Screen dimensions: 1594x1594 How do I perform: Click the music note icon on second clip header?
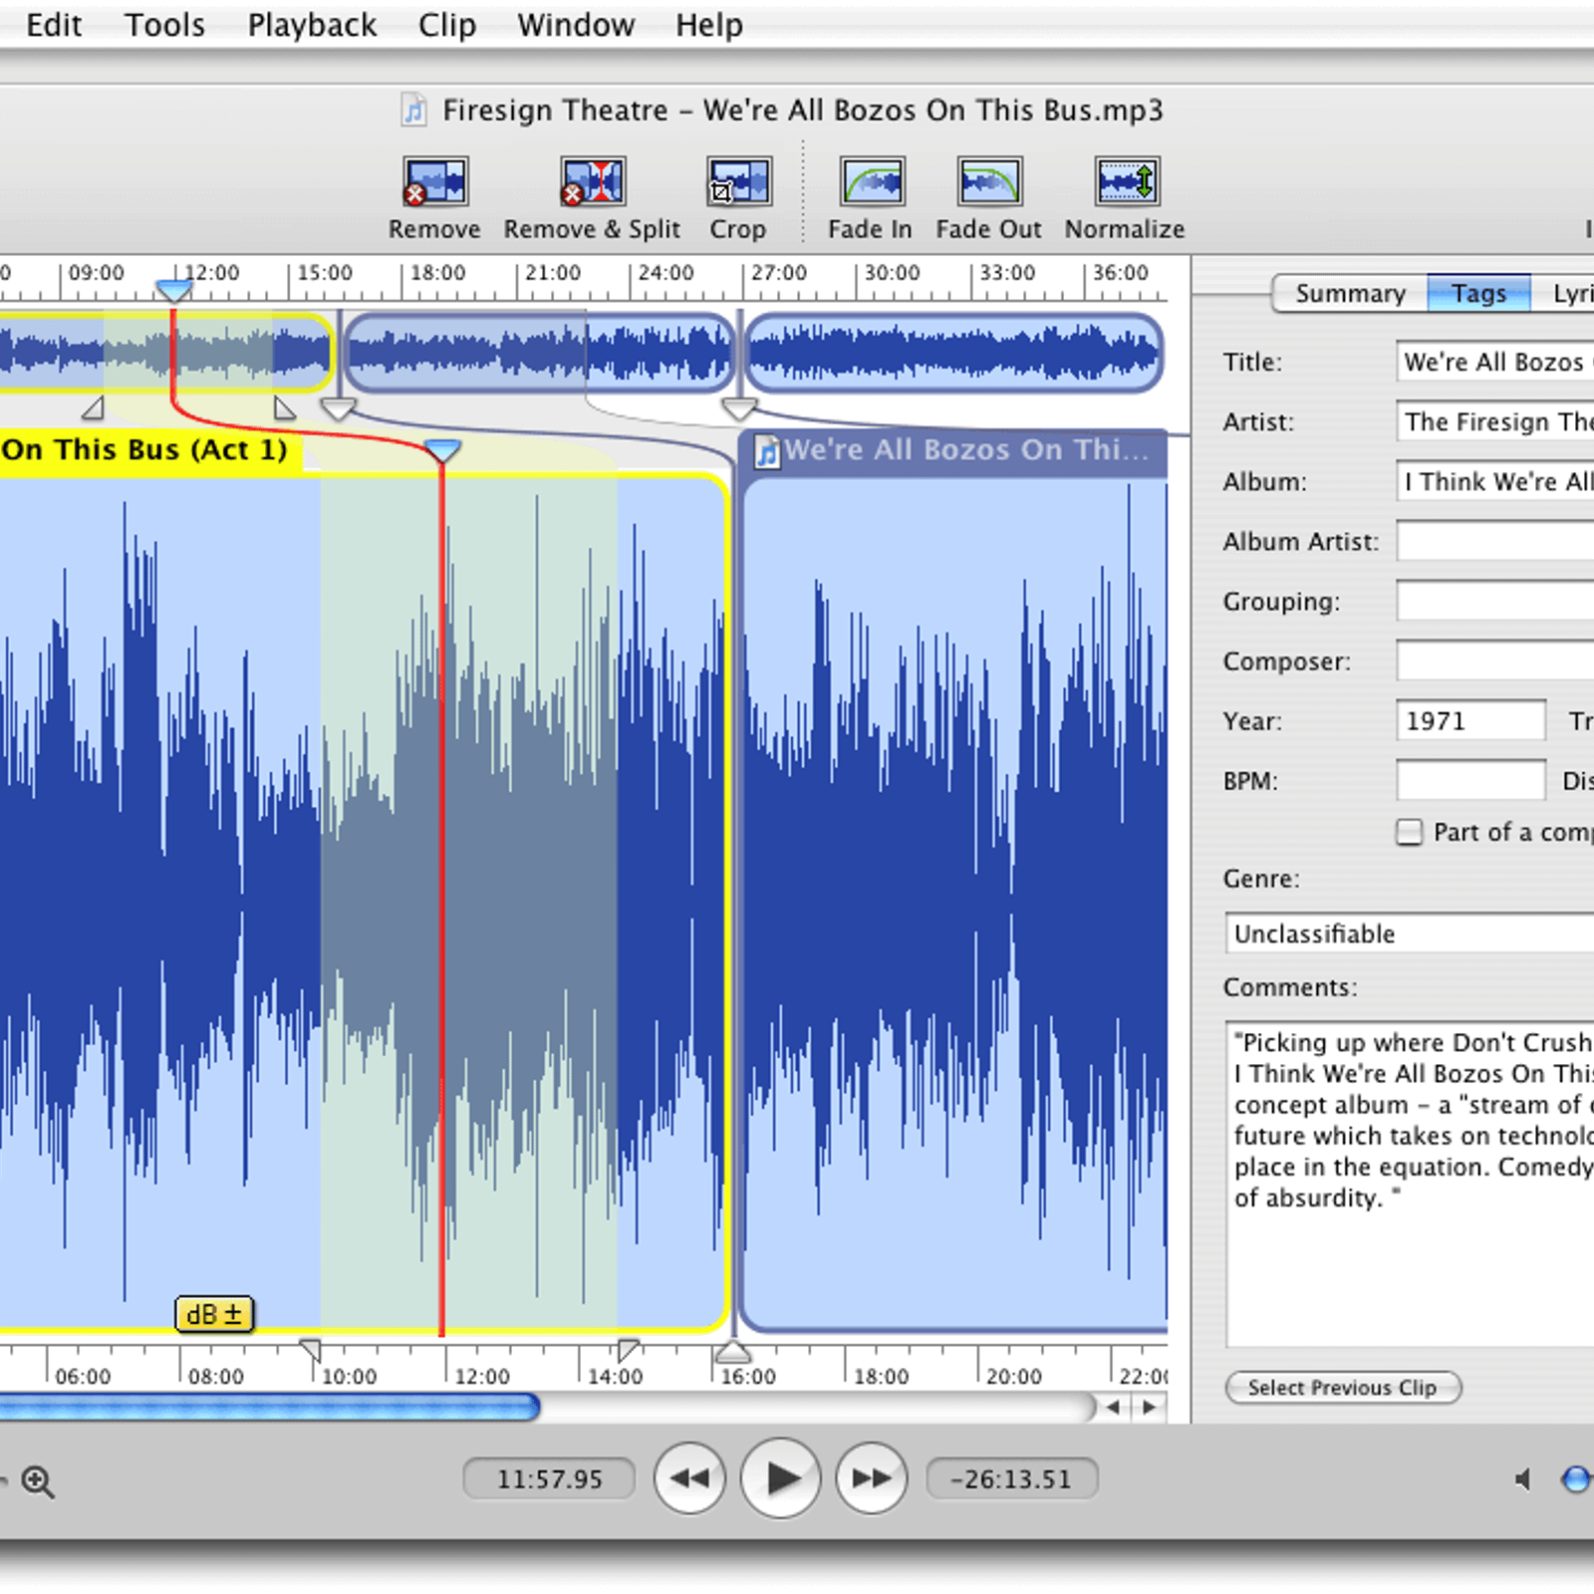(766, 451)
